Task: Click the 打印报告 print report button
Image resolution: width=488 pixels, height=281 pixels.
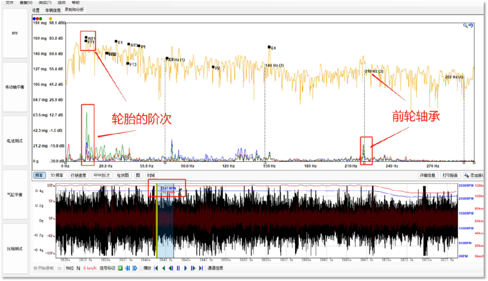Action: coord(450,175)
